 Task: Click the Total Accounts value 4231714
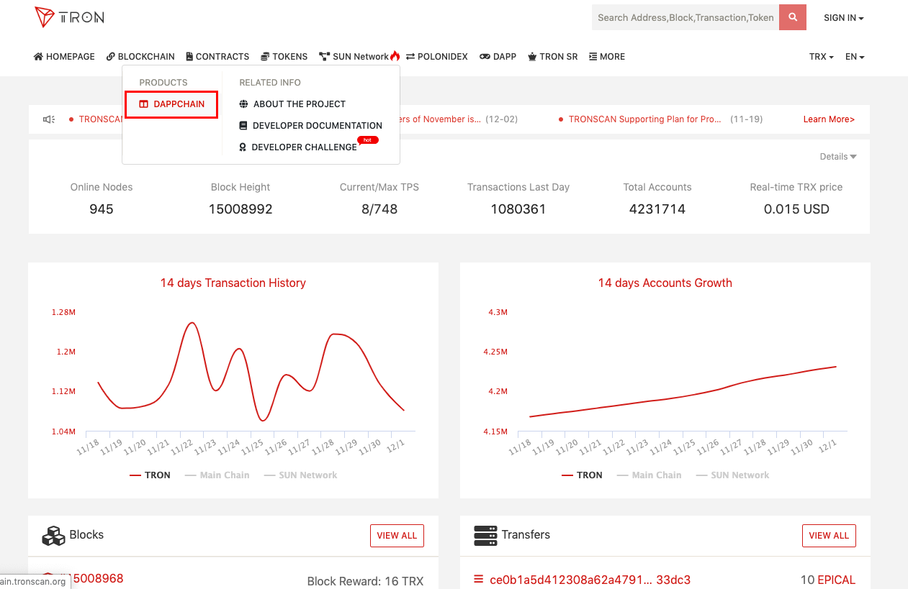tap(657, 209)
